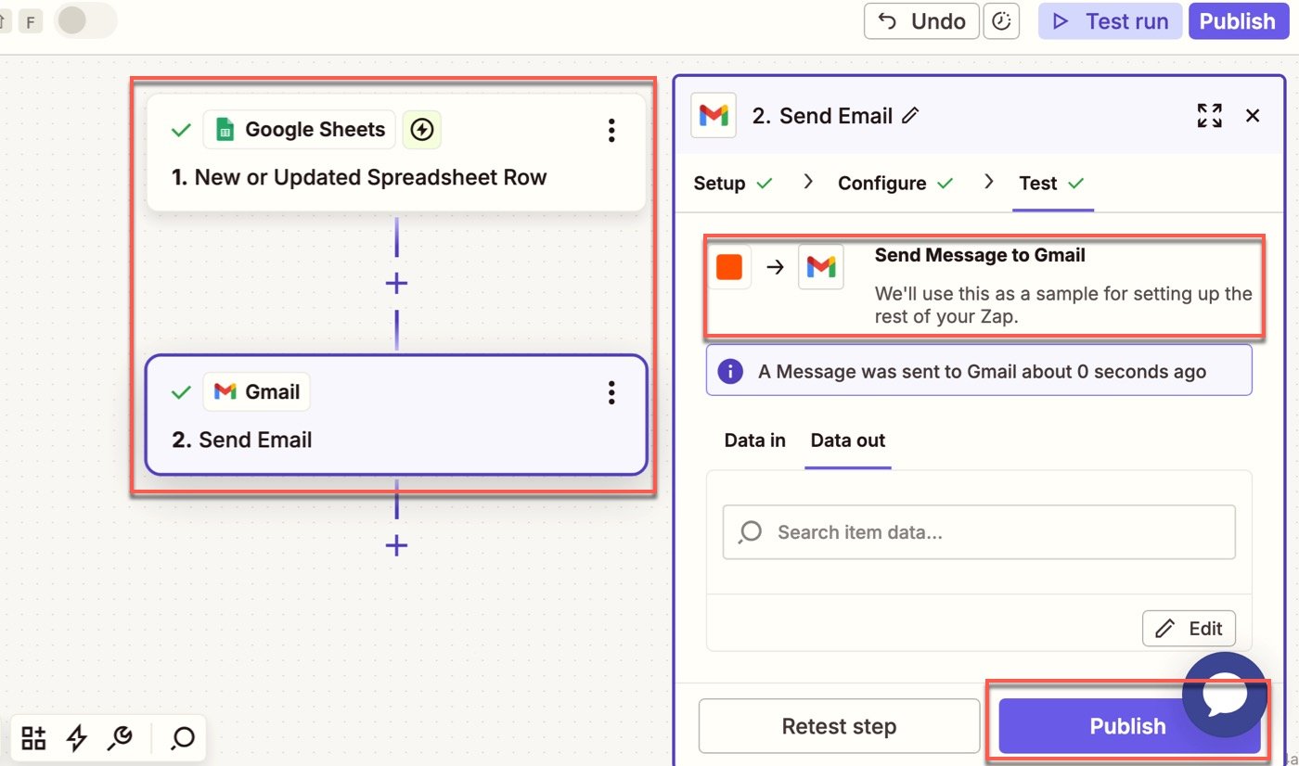
Task: Select the New or Updated Spreadsheet Row step
Action: (396, 152)
